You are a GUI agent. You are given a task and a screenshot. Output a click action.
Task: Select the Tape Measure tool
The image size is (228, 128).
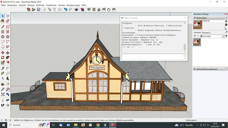click(x=3, y=68)
